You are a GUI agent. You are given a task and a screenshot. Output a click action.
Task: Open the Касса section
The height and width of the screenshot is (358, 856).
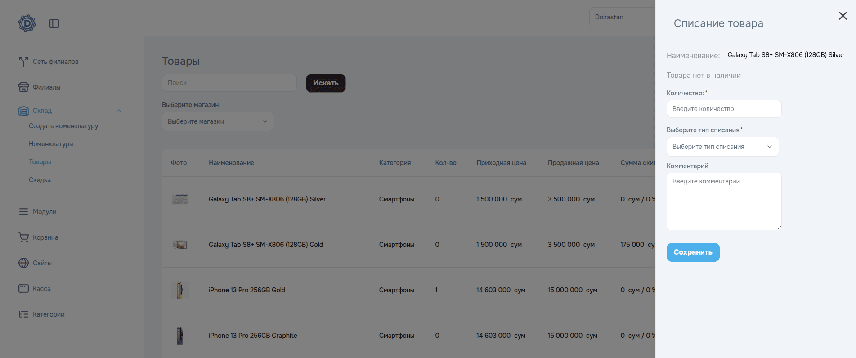[x=41, y=289]
